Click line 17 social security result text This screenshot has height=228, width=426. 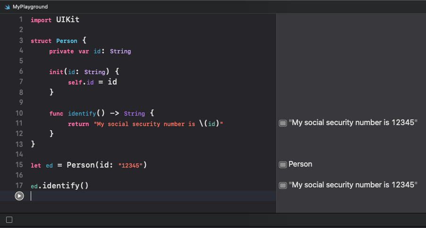(353, 185)
